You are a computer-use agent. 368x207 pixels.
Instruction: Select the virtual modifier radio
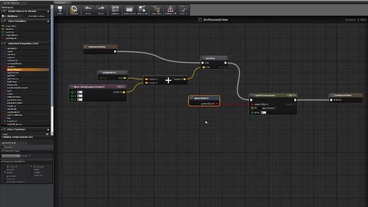[x=32, y=172]
